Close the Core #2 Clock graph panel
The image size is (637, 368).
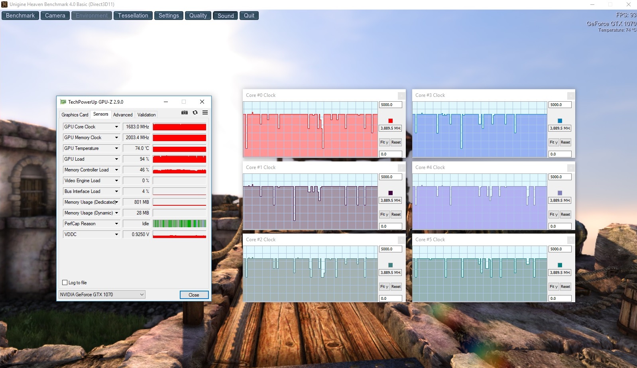pos(401,240)
